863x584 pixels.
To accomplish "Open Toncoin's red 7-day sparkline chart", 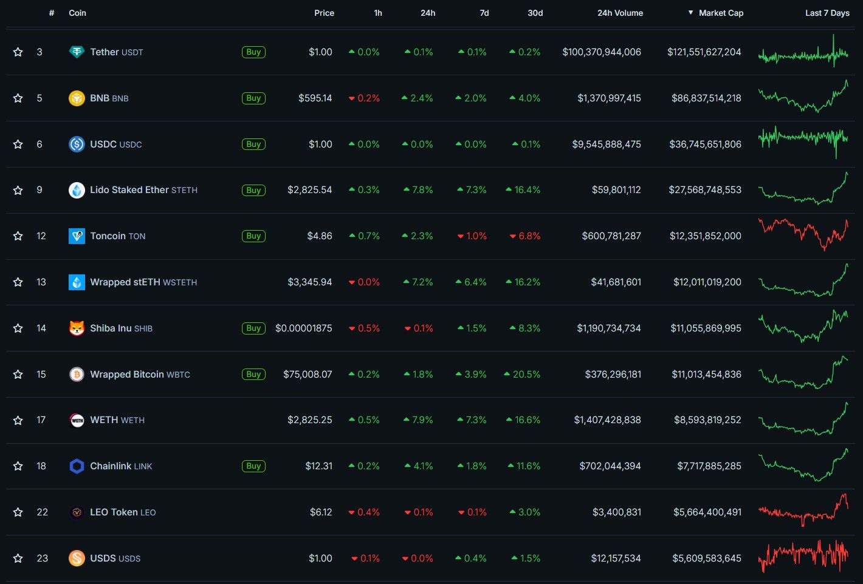I will point(803,235).
